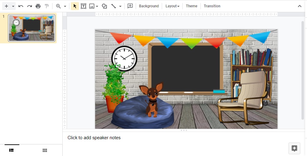Open the line type dropdown arrow
Viewport: 307px width, 156px height.
(x=120, y=6)
